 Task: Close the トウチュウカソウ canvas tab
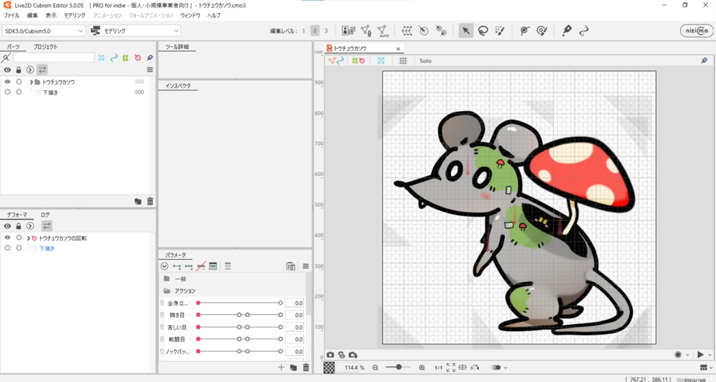(x=398, y=49)
